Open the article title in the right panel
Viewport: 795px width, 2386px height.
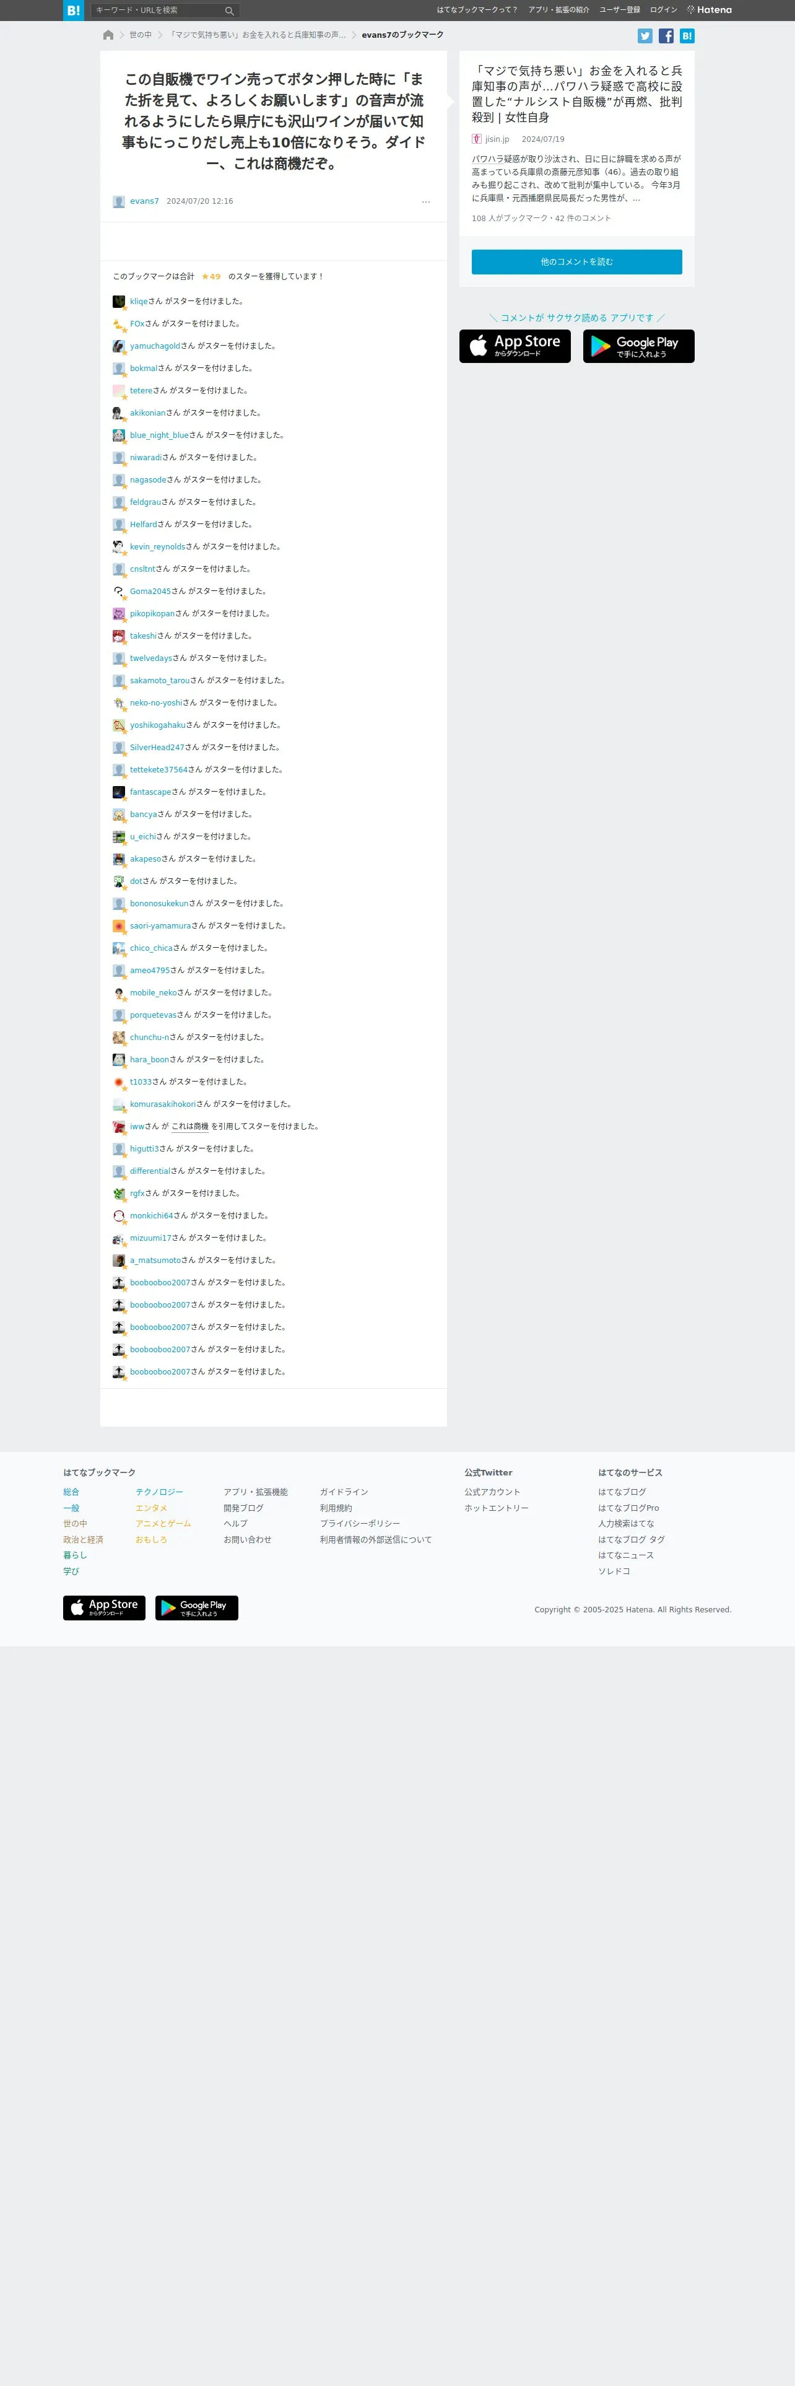click(x=576, y=94)
